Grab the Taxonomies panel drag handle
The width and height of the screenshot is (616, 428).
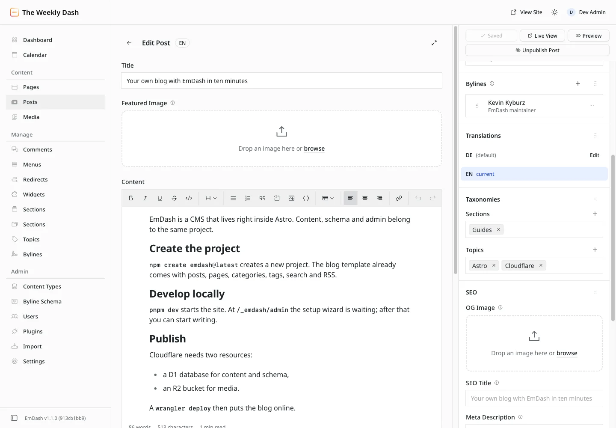(595, 199)
